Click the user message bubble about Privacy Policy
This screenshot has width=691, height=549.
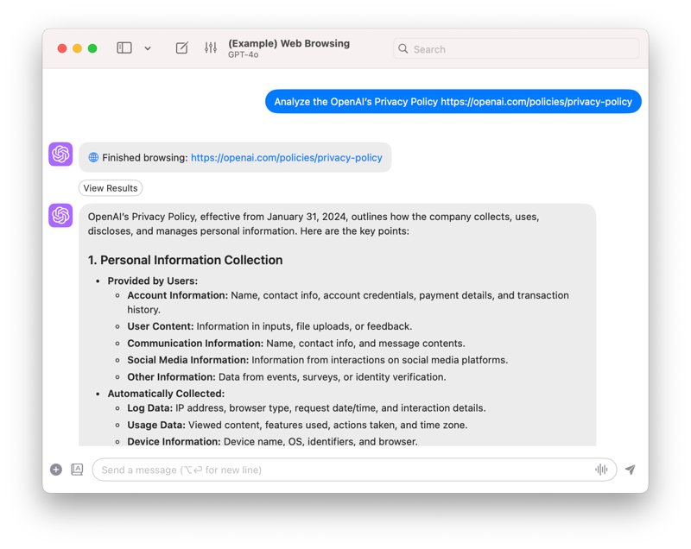pyautogui.click(x=453, y=102)
